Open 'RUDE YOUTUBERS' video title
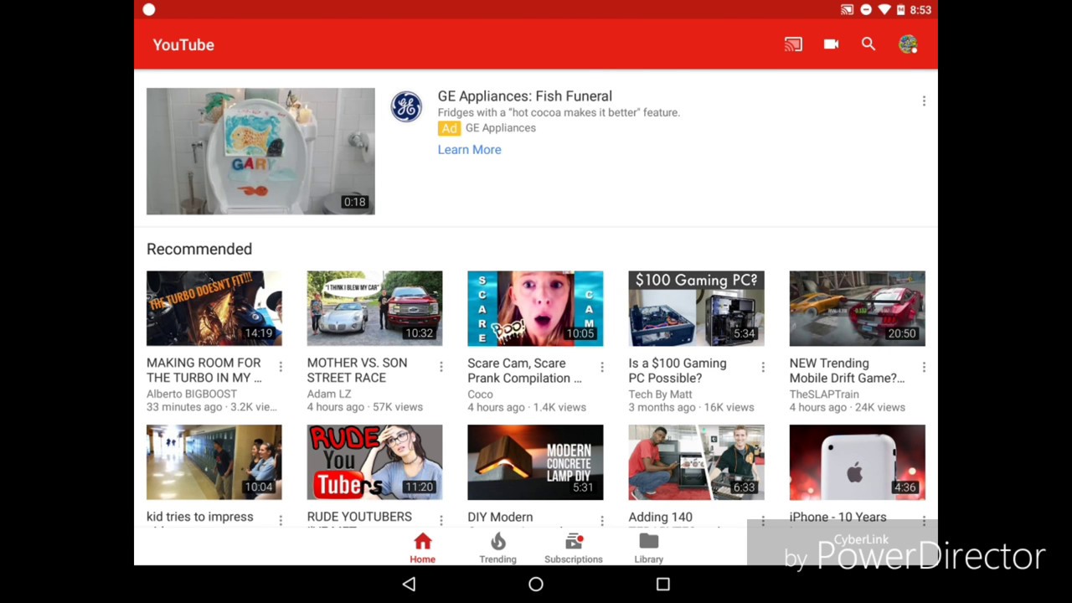This screenshot has height=603, width=1072. 359,517
